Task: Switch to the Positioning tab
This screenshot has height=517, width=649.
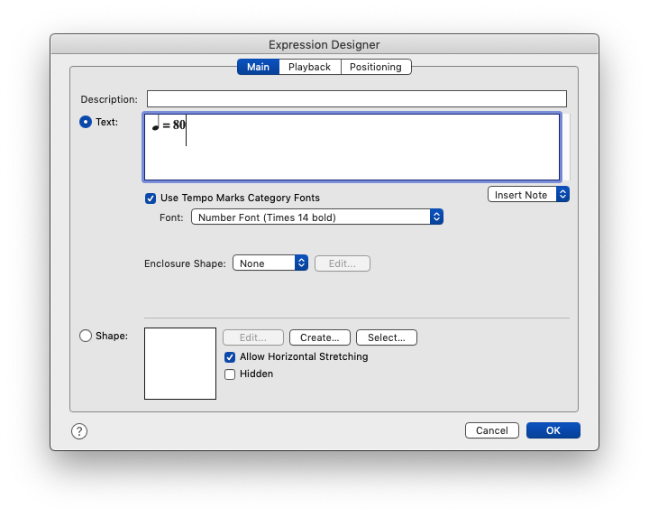Action: [376, 67]
